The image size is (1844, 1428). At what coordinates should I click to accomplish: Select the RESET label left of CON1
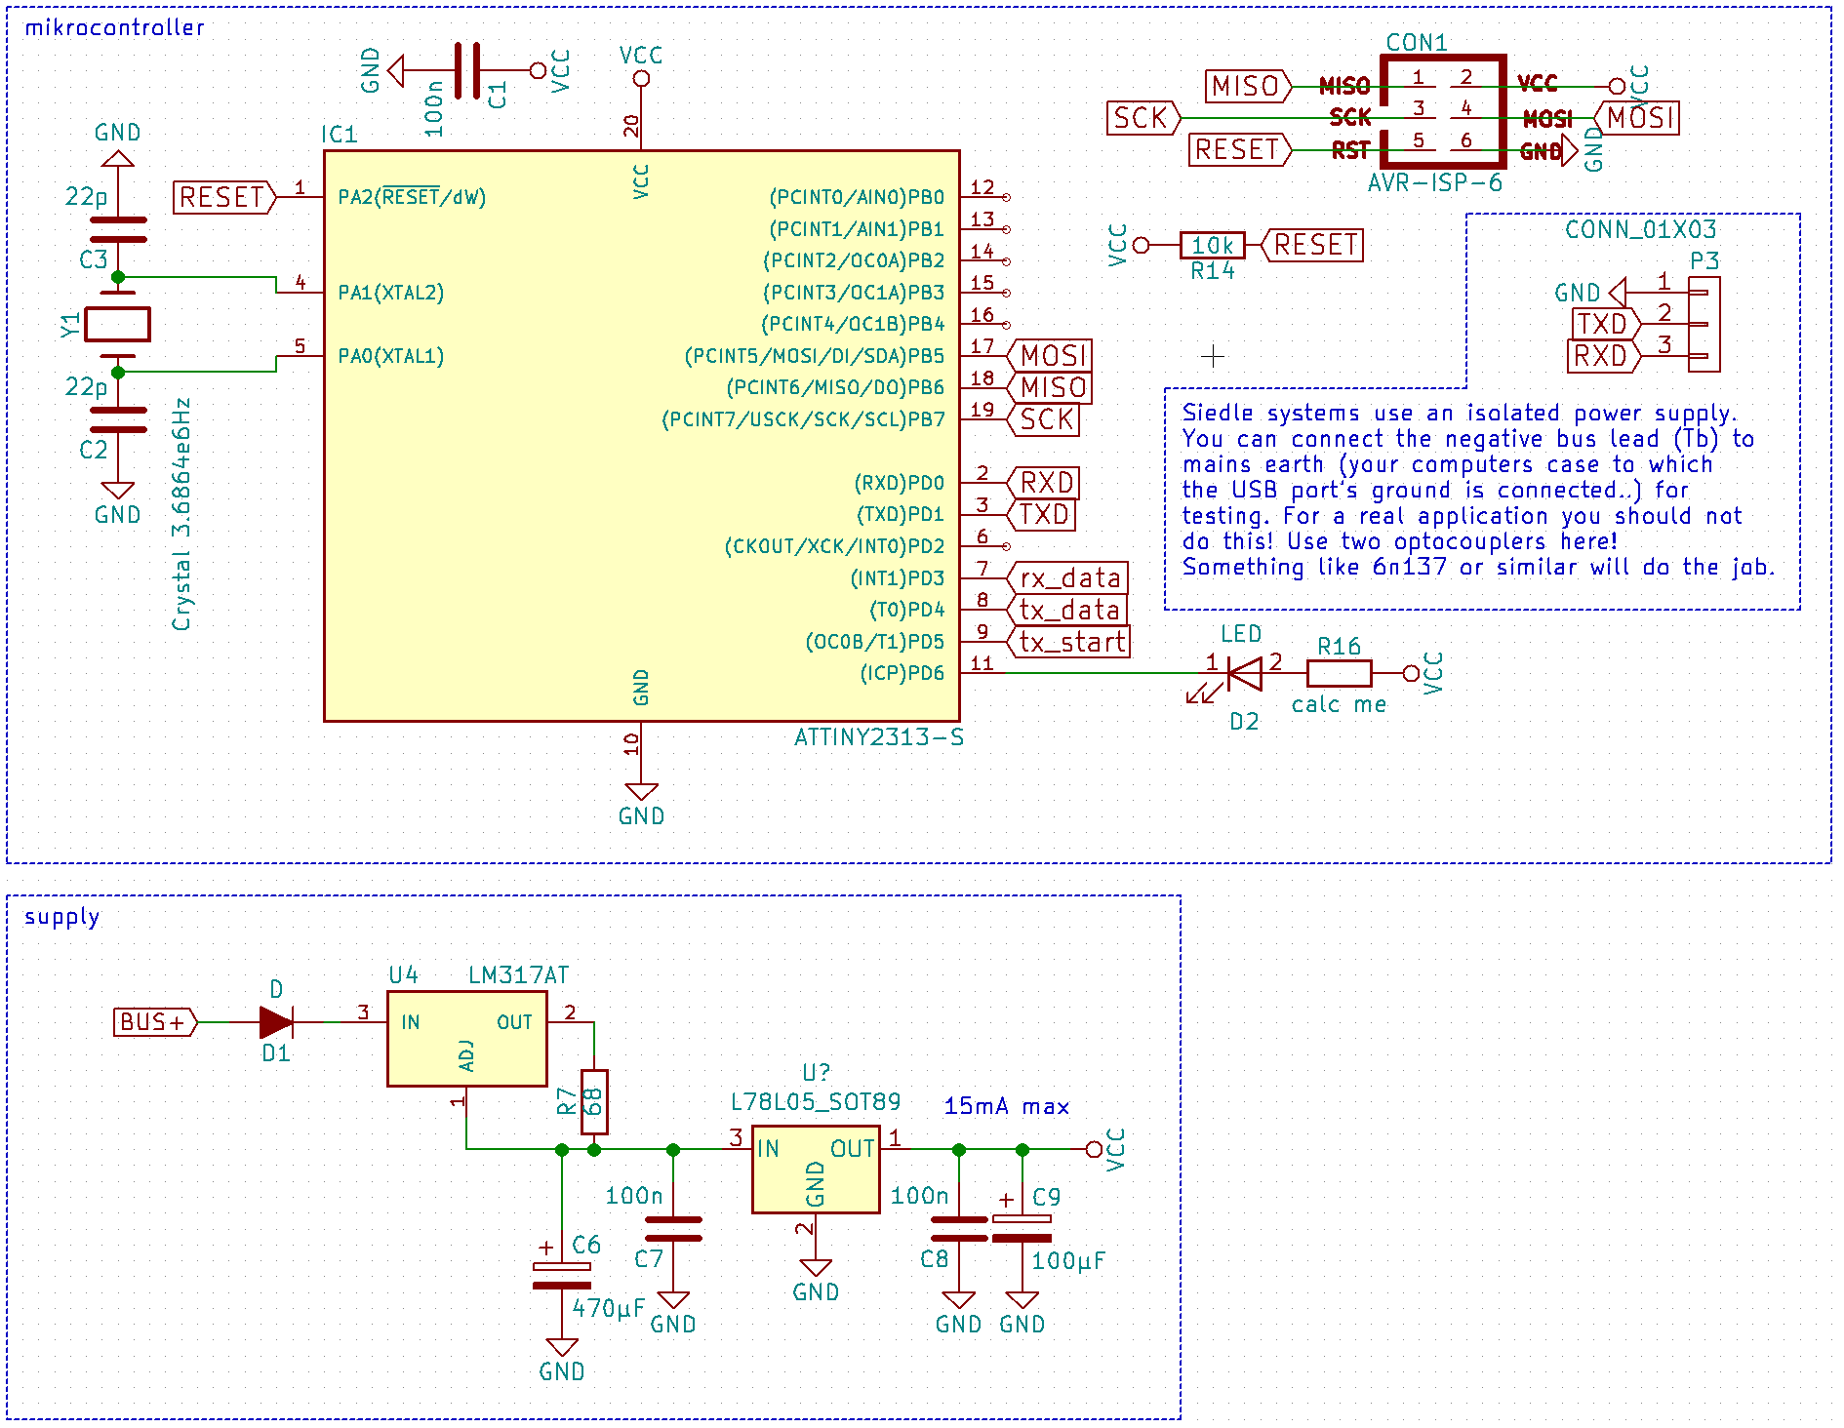1240,150
